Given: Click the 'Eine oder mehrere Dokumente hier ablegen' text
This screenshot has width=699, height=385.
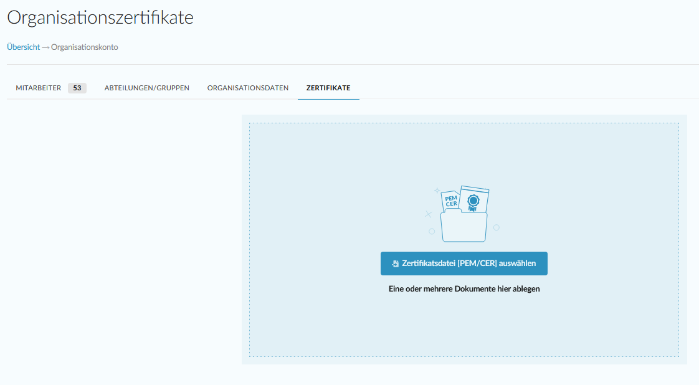Looking at the screenshot, I should click(464, 289).
